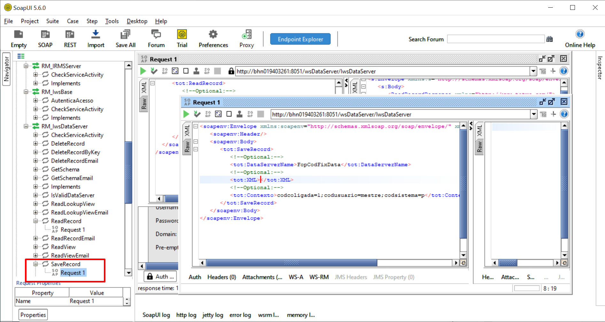The width and height of the screenshot is (605, 322).
Task: Collapse the soapenv:Envelope fold marker in XML editor
Action: coord(196,126)
